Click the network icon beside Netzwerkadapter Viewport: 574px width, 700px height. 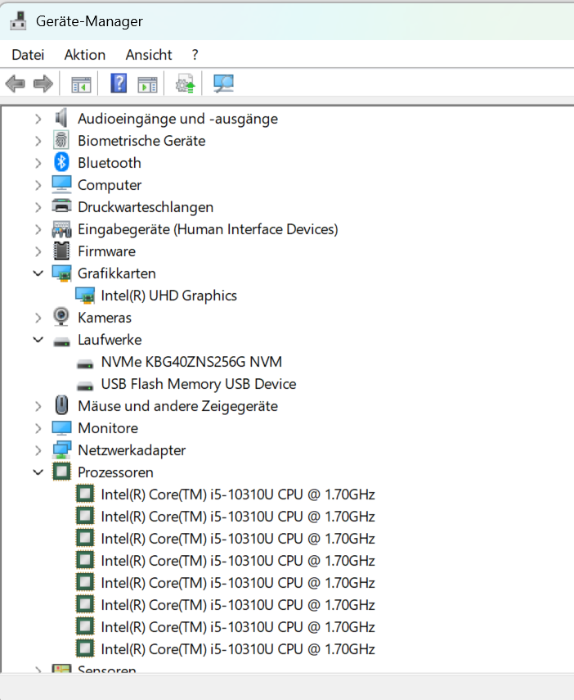(61, 450)
